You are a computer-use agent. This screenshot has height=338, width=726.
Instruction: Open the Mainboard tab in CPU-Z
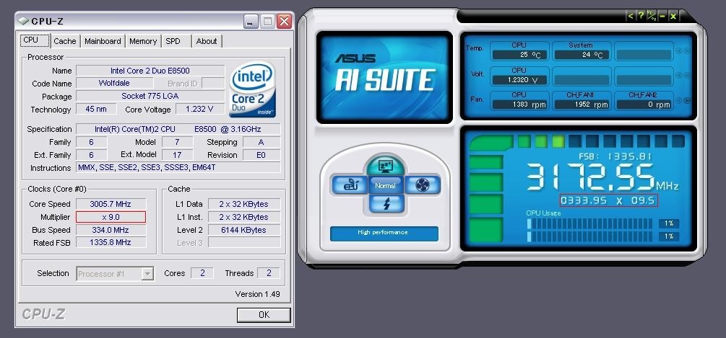(103, 41)
